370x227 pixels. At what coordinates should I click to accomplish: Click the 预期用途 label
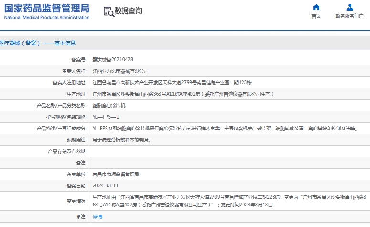coord(76,140)
